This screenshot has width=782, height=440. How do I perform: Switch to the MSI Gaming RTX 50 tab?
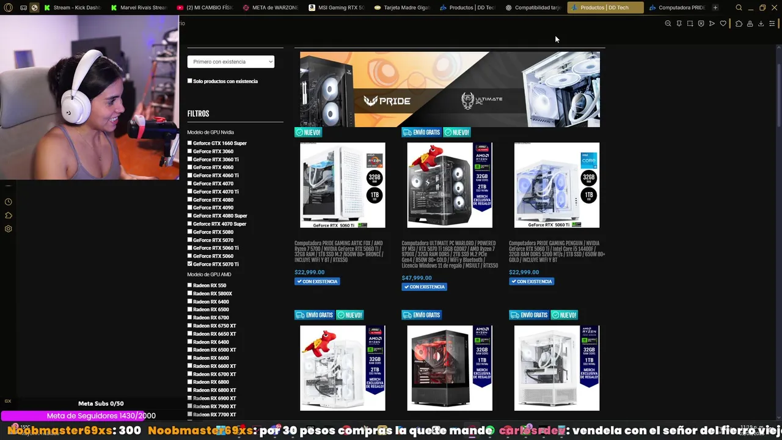tap(337, 7)
